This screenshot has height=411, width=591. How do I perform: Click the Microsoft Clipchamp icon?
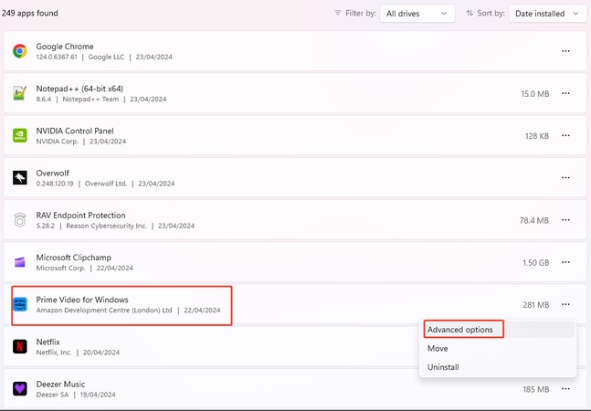coord(19,262)
